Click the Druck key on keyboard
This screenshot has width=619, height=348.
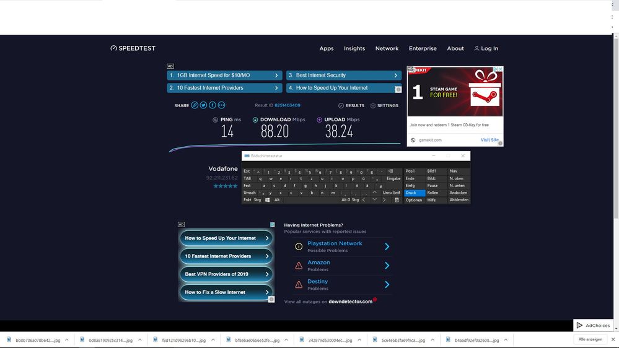tap(415, 193)
